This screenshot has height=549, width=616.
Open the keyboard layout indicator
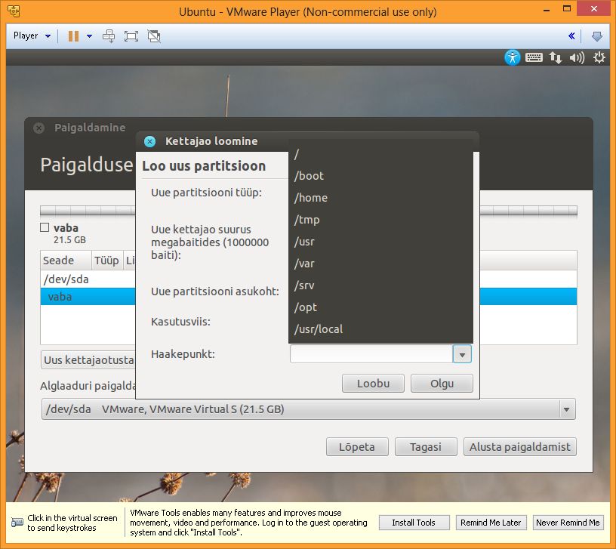[534, 57]
